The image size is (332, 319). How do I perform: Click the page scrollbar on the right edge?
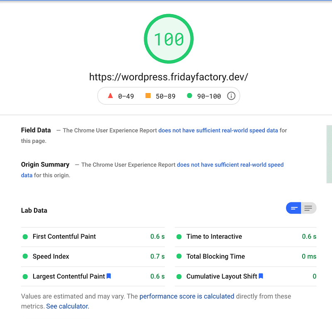[329, 154]
